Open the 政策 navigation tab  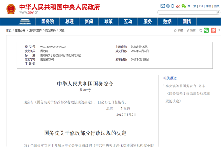coord(108,21)
